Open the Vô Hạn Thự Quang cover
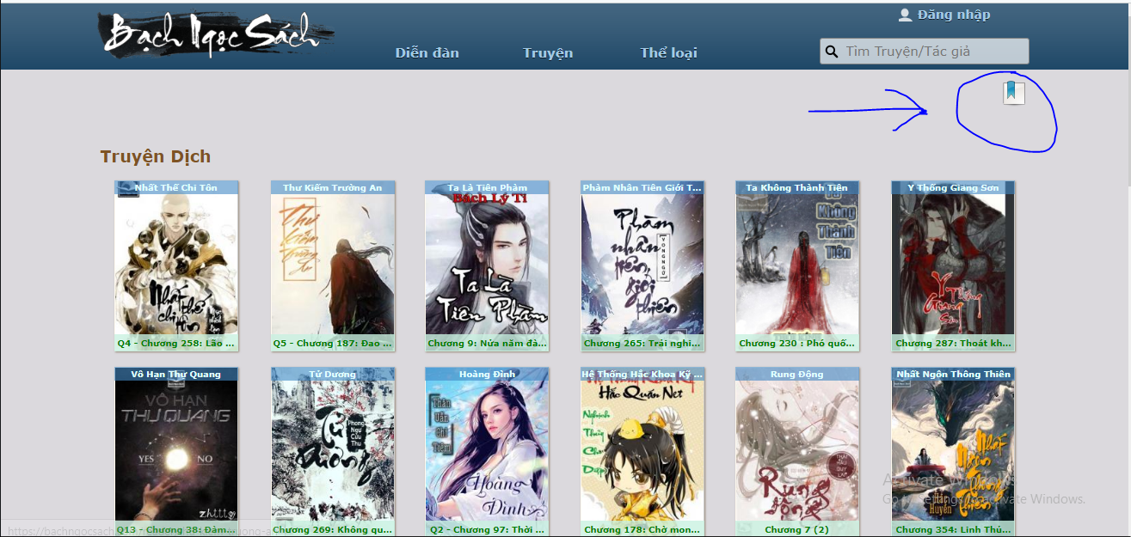Image resolution: width=1131 pixels, height=537 pixels. pyautogui.click(x=176, y=451)
